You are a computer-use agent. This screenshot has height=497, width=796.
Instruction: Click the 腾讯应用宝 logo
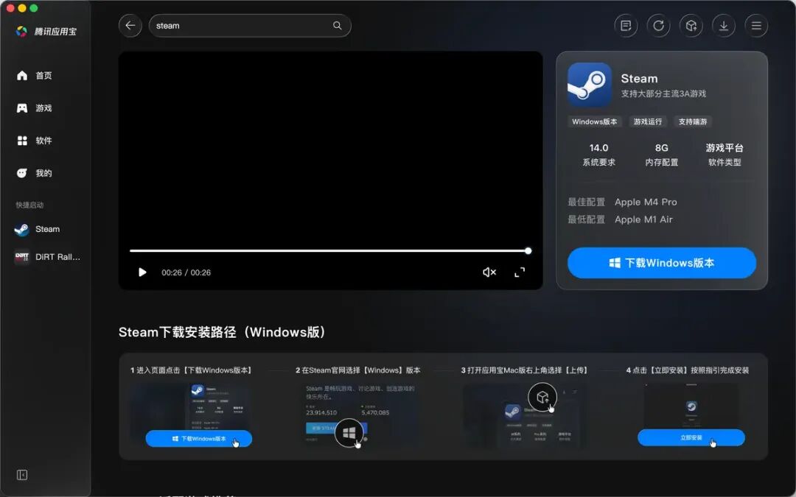pyautogui.click(x=46, y=32)
